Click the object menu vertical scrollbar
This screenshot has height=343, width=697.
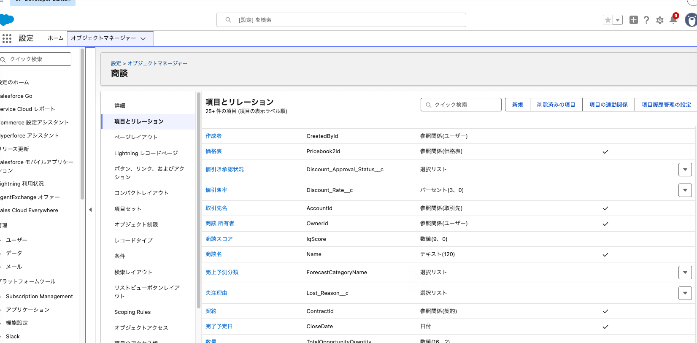[199, 200]
